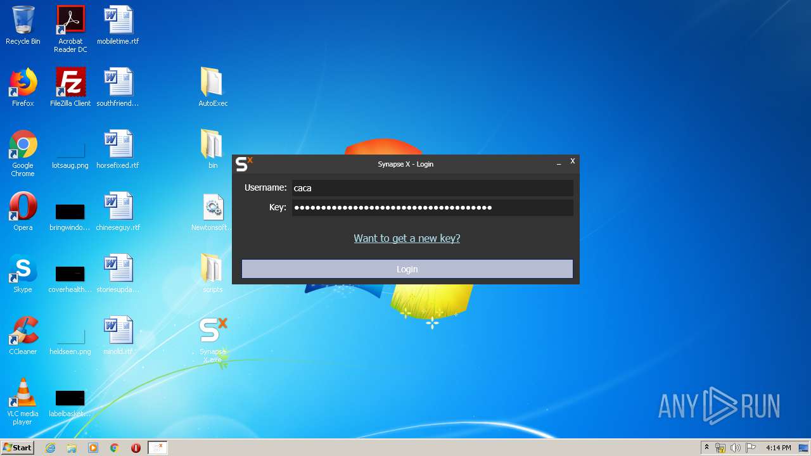The image size is (811, 456).
Task: Click Show desktop button
Action: [x=804, y=448]
